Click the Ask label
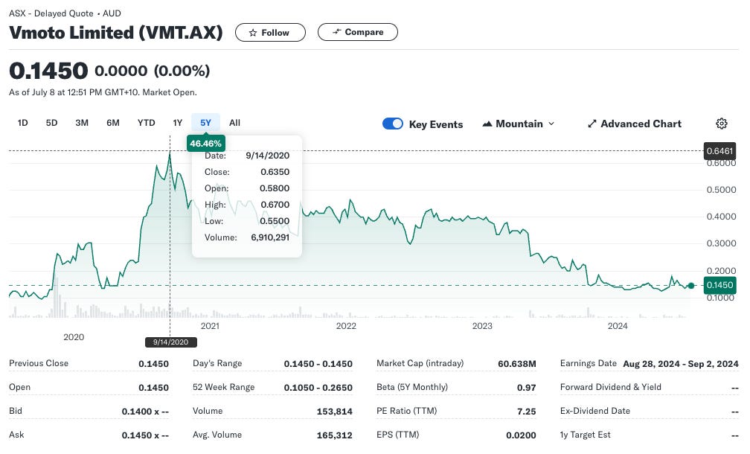 point(16,435)
